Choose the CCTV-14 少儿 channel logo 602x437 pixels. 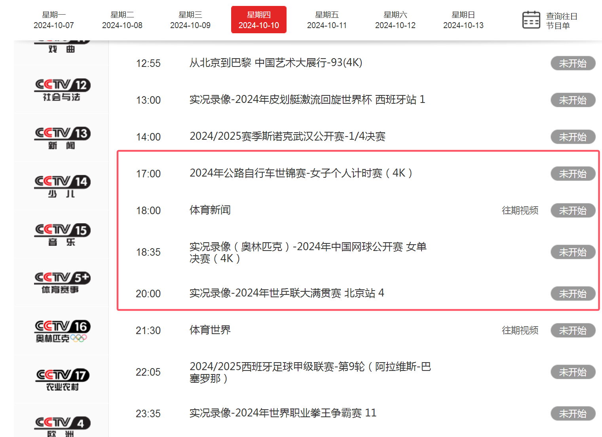(x=62, y=186)
